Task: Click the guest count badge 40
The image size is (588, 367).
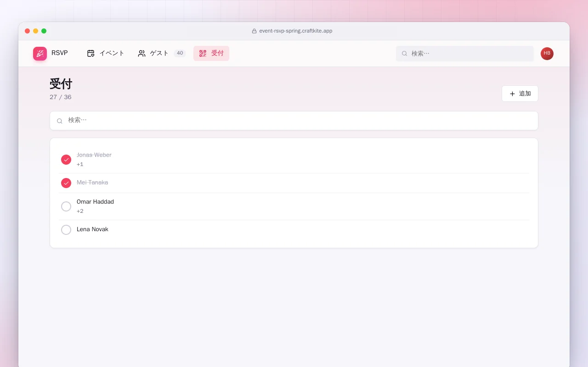Action: click(180, 53)
